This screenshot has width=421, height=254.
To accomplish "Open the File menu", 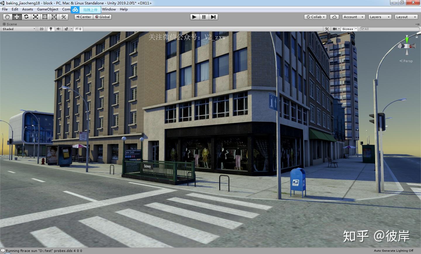I will pyautogui.click(x=5, y=9).
